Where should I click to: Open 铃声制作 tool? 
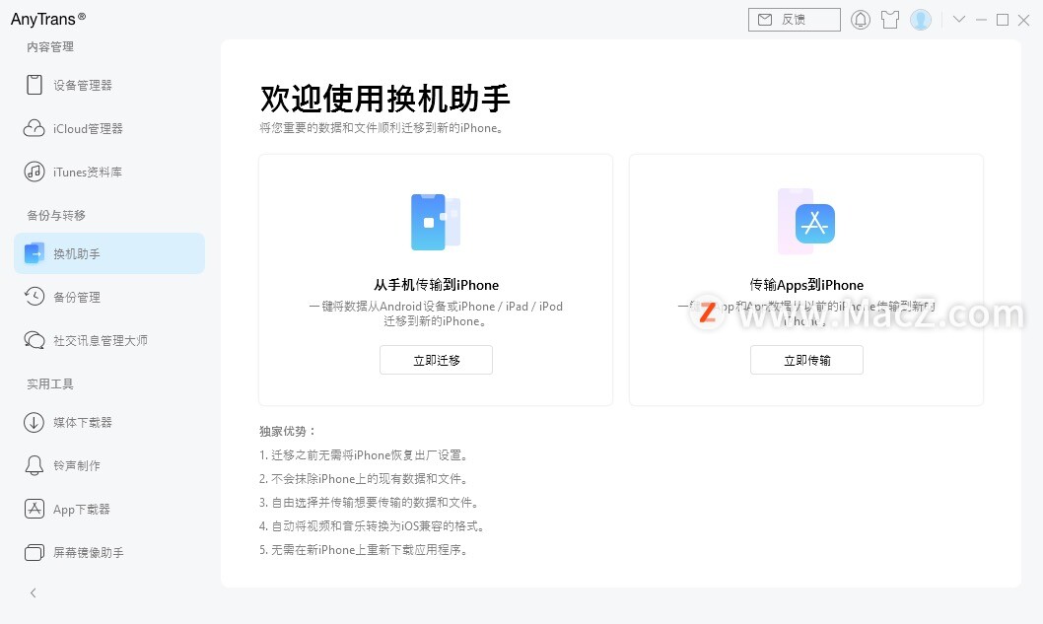109,465
